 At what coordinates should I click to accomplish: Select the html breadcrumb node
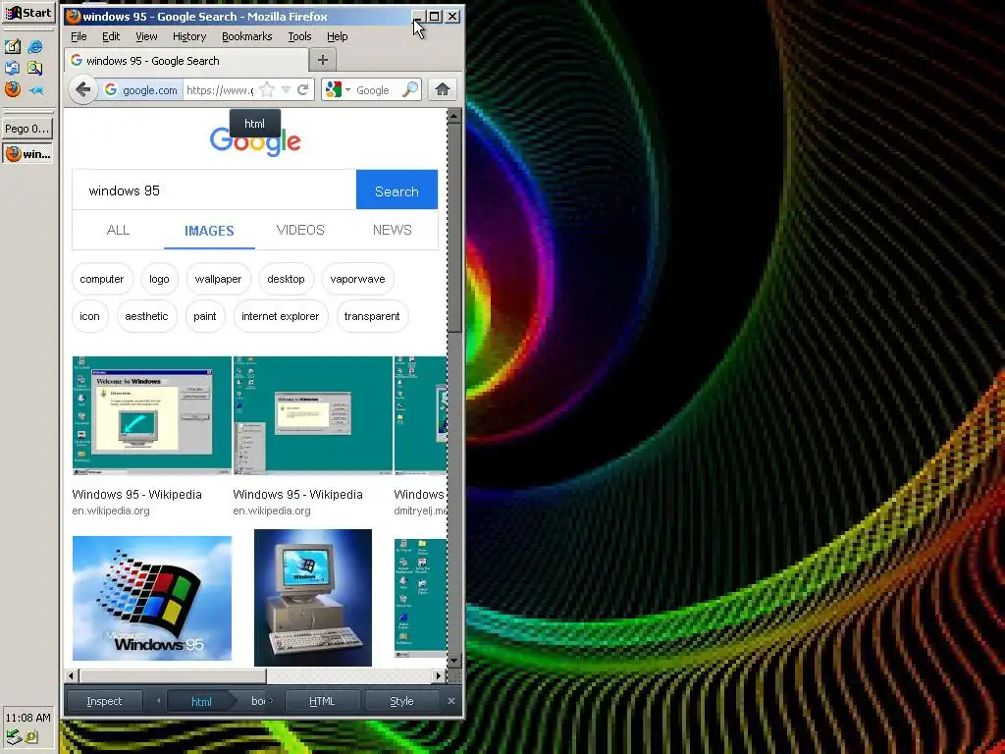pos(201,701)
